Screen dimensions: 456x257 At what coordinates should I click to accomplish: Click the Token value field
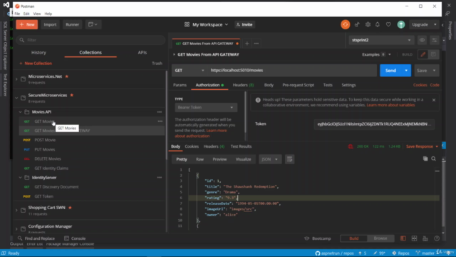(x=374, y=124)
